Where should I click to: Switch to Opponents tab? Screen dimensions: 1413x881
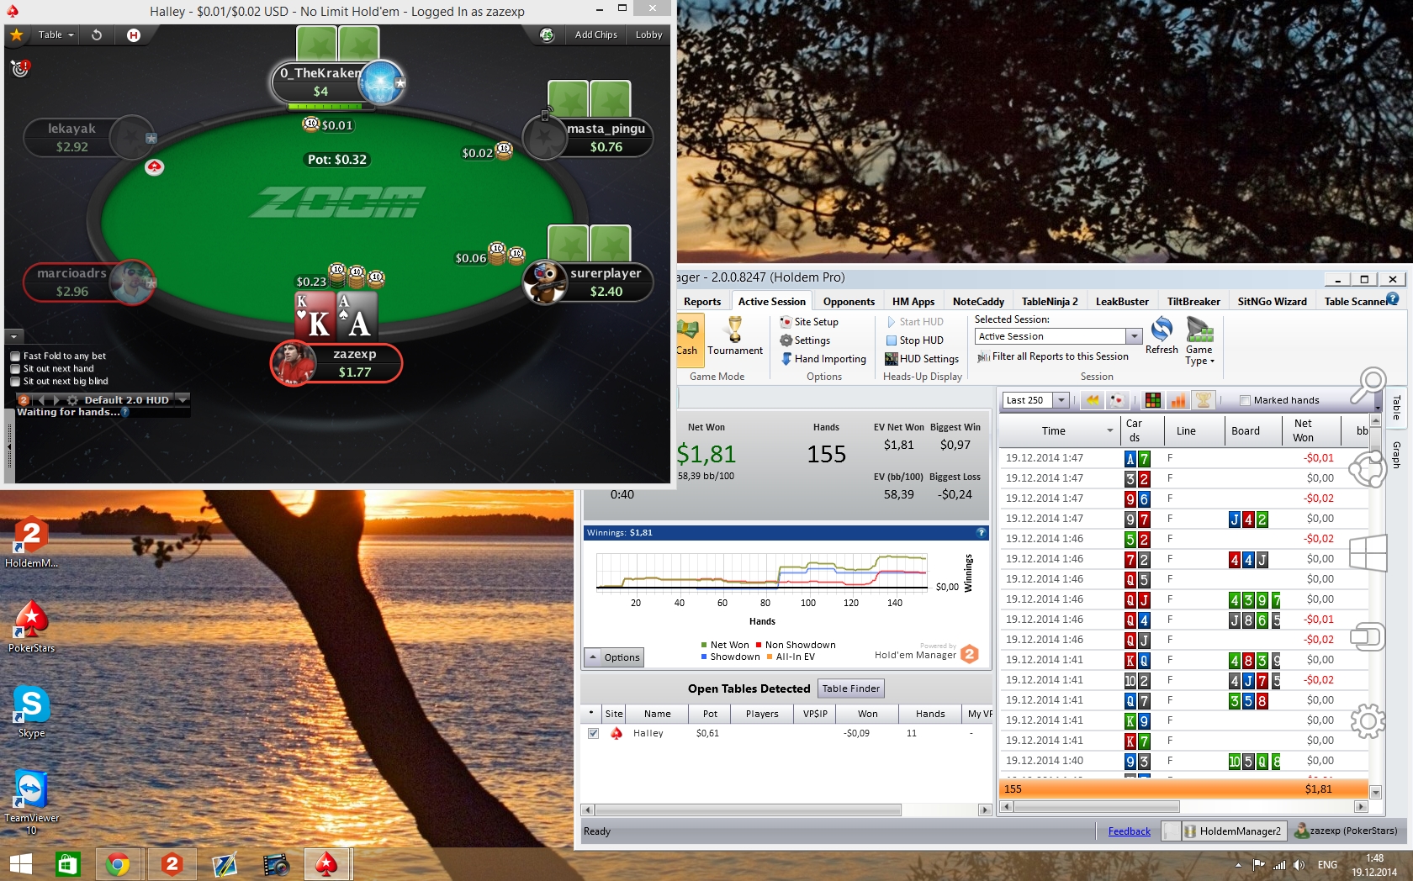click(849, 302)
